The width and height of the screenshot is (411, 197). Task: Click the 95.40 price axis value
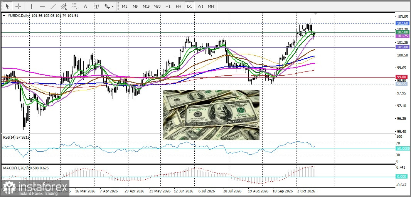[402, 131]
